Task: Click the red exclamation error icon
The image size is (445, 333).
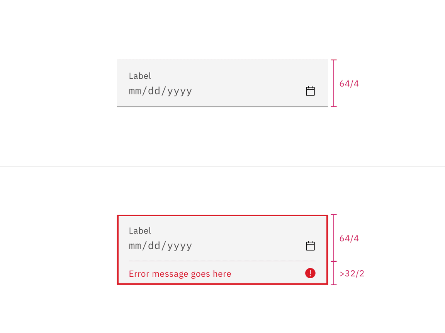Action: coord(310,273)
